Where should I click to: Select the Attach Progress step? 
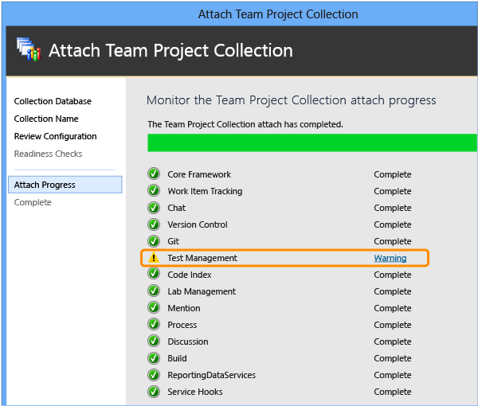[65, 185]
